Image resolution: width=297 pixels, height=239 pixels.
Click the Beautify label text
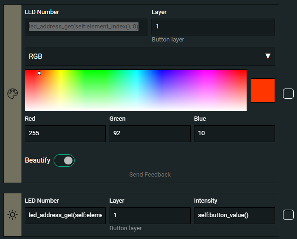(x=37, y=160)
